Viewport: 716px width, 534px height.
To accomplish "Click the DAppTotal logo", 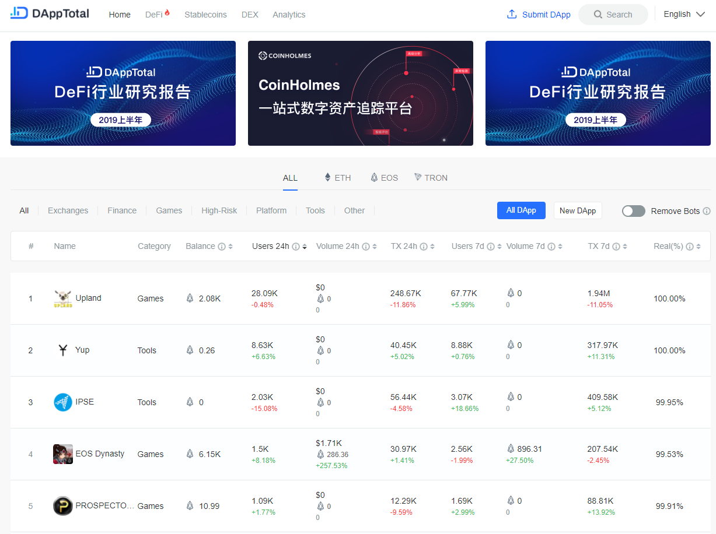I will (49, 13).
